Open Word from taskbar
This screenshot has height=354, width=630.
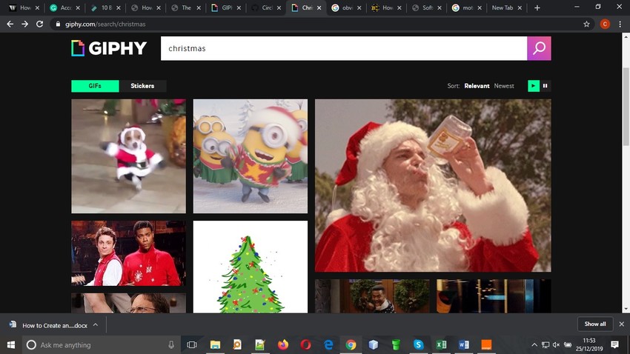coord(464,345)
